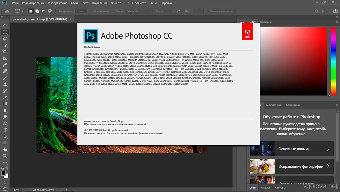Click the Adobe logo in about dialog

coord(247,31)
